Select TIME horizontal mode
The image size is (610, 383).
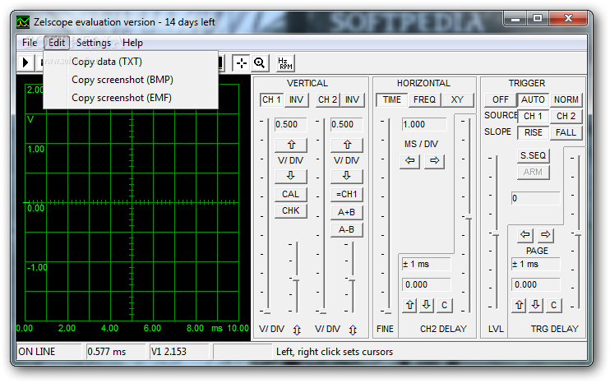point(392,100)
